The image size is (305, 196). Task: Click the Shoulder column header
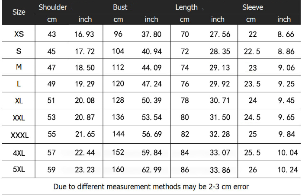click(x=53, y=7)
